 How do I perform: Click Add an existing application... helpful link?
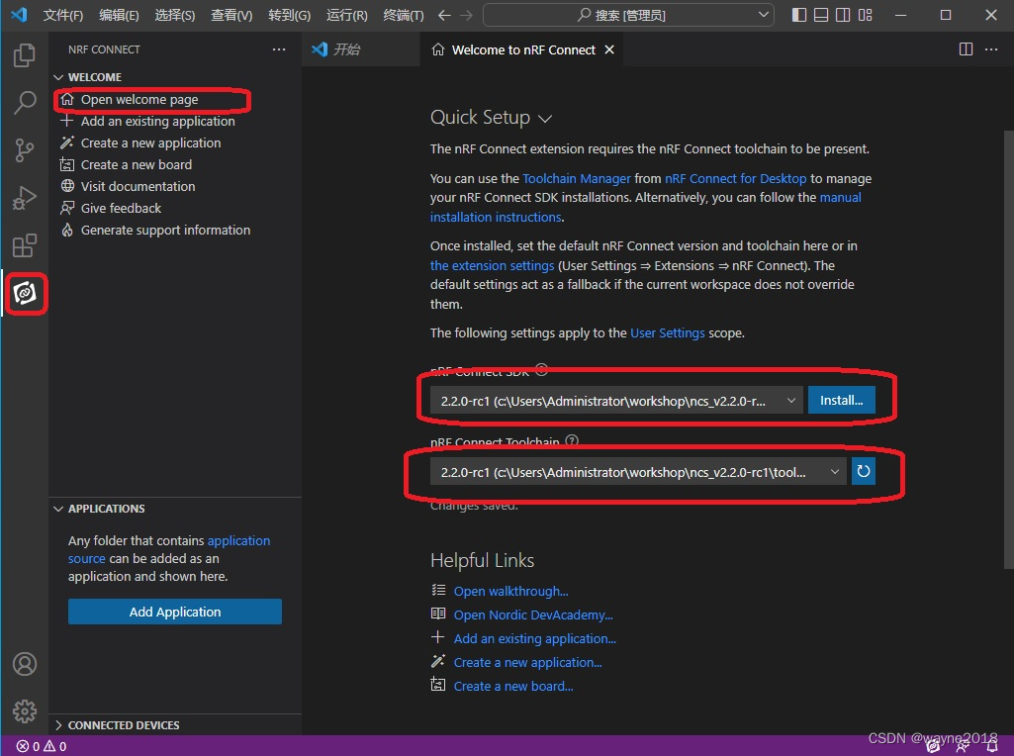(x=535, y=639)
